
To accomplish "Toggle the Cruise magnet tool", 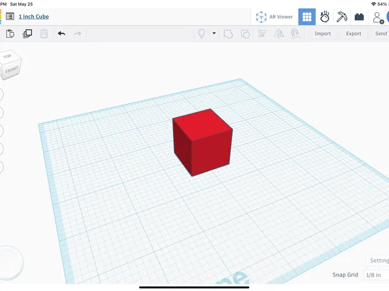I will click(295, 34).
